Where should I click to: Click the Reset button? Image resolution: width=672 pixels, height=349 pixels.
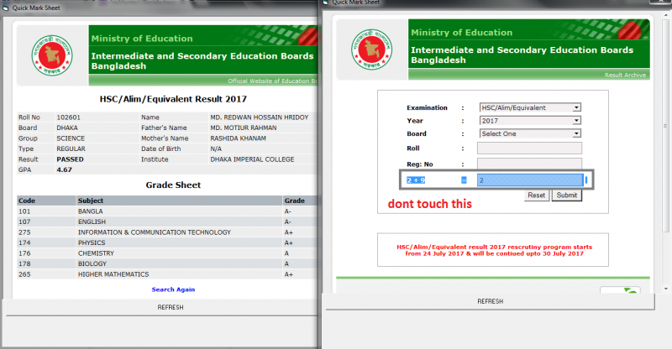[x=536, y=195]
